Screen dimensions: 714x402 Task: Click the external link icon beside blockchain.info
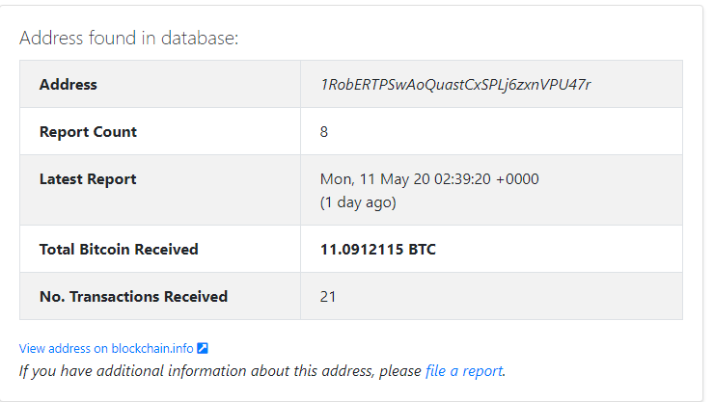tap(203, 348)
